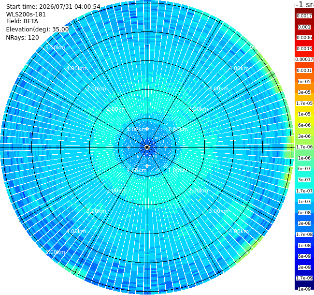Click the upper-left 4.00km range label
314x295 pixels.
(76, 68)
